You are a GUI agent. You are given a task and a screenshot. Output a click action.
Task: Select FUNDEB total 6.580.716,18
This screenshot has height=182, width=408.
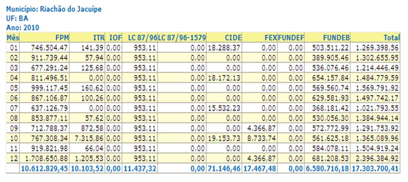tap(327, 169)
